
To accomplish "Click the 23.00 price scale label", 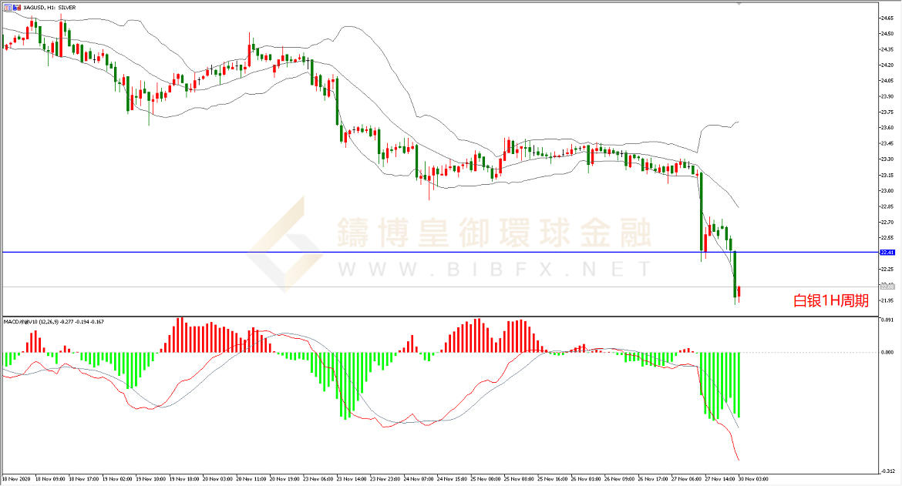I will click(x=886, y=190).
